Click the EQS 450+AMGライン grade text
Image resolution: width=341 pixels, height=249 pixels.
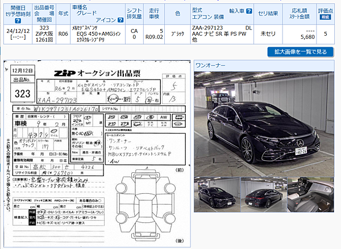coord(98,34)
